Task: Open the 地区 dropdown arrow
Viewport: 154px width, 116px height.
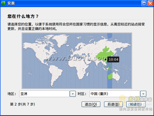Action: point(73,94)
